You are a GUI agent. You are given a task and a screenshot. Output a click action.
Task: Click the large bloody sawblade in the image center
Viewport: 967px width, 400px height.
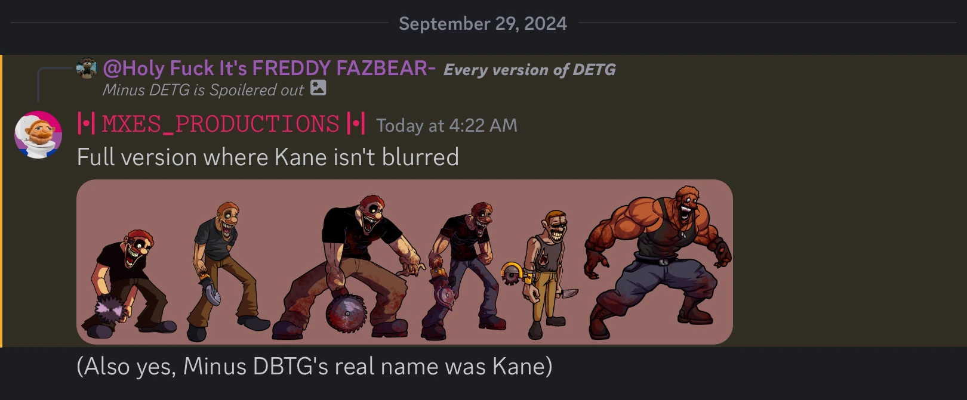(346, 312)
